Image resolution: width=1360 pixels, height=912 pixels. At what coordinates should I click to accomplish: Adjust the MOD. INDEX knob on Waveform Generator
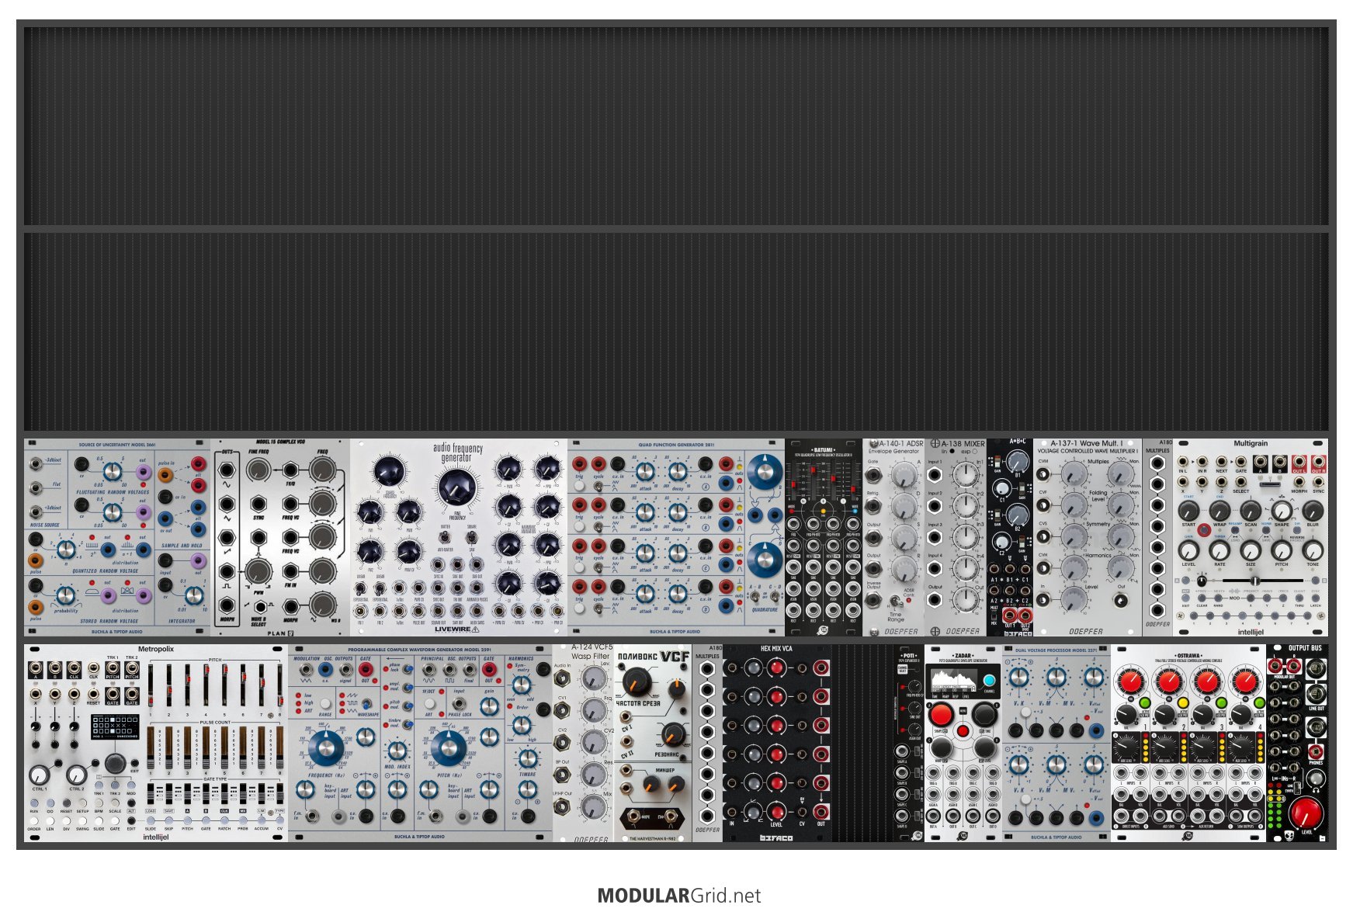coord(397,750)
